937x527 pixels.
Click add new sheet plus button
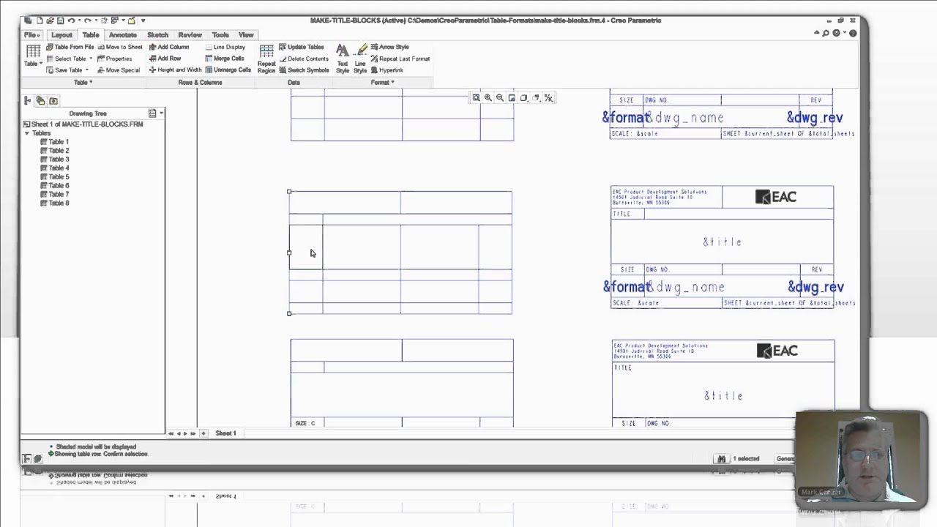203,433
